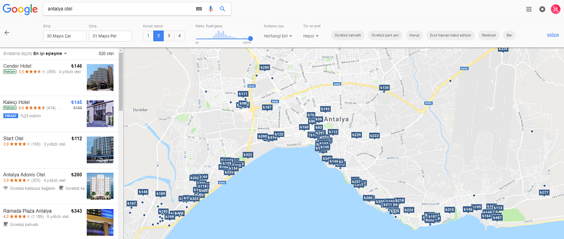Viewport: 564px width, 239px height.
Task: Open Antalya Adonis Otel listing
Action: pos(59,186)
